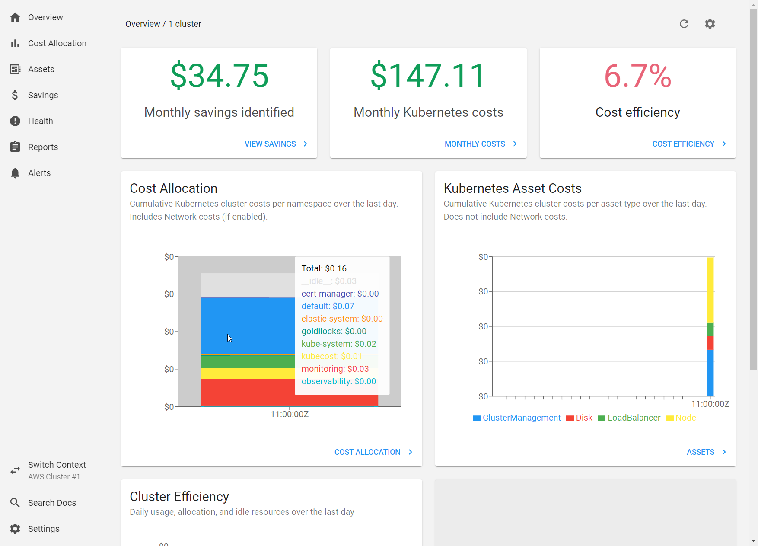Click the yellow Node segment in asset chart
This screenshot has height=546, width=758.
coord(710,290)
